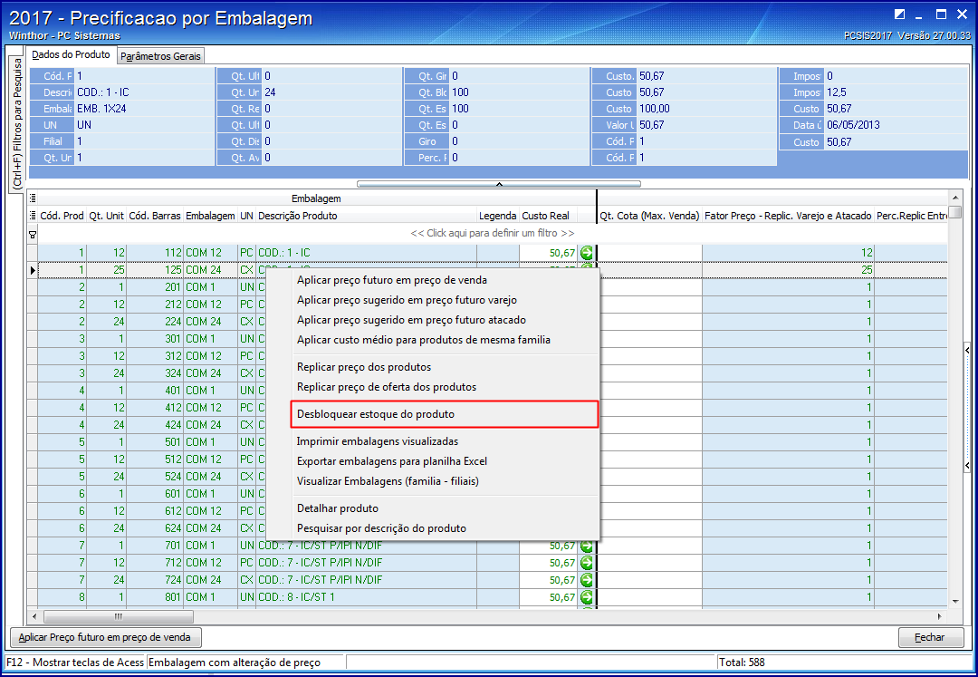Click grid band icon left of Embalagem band
978x677 pixels.
[34, 198]
